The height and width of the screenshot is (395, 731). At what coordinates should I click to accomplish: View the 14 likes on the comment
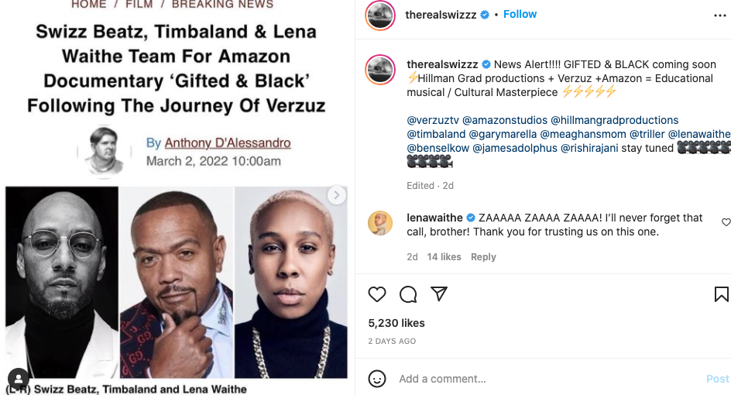pos(444,257)
